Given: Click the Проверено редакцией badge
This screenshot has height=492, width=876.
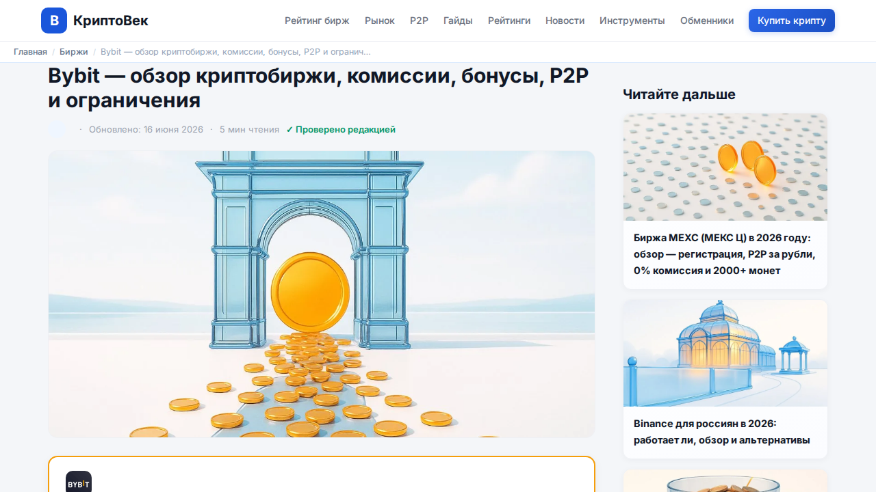Looking at the screenshot, I should coord(341,129).
